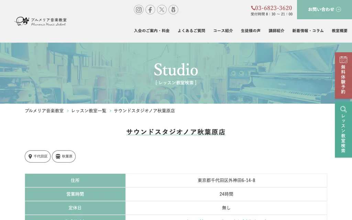The image size is (352, 220).
Task: Open 無料体験予約 side button
Action: 343,75
